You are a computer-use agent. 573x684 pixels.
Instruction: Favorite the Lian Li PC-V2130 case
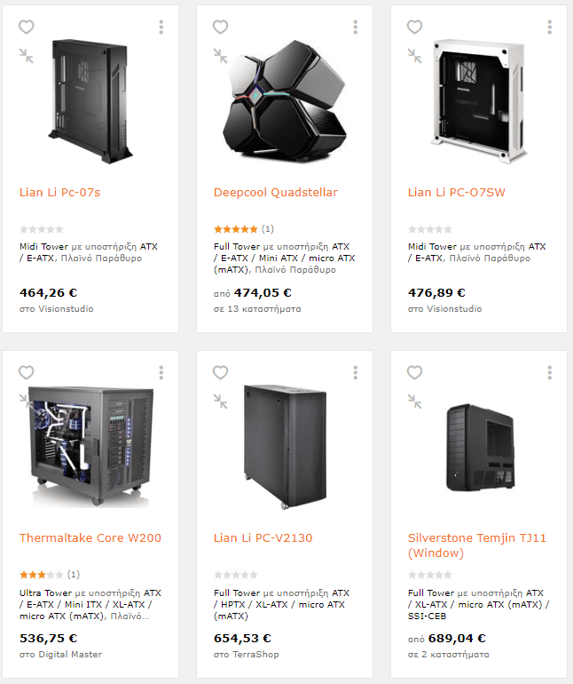[221, 372]
